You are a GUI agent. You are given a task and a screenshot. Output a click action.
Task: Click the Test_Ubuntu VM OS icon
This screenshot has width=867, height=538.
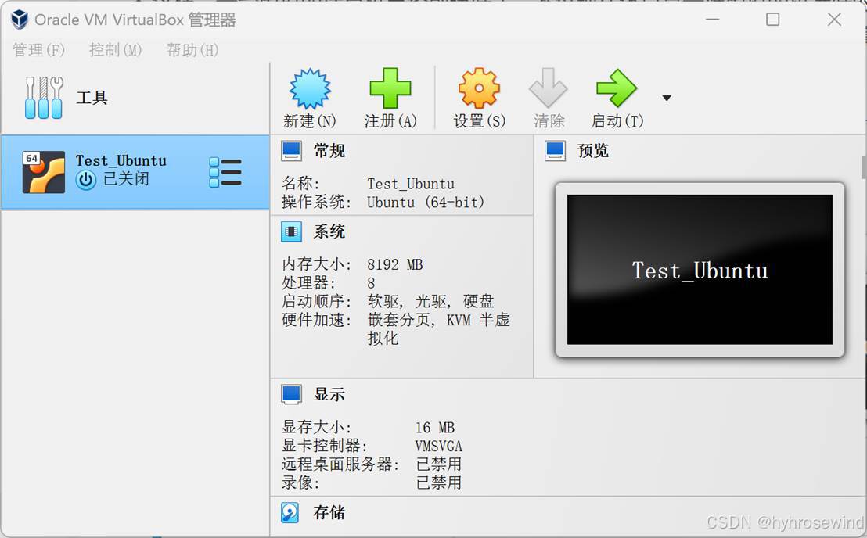pyautogui.click(x=44, y=172)
